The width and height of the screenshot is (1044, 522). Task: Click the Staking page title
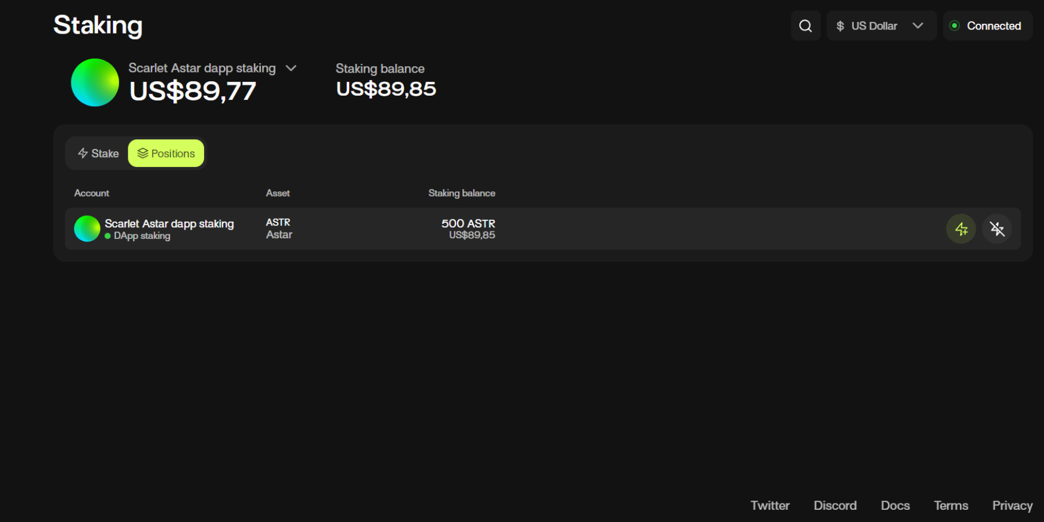[x=98, y=25]
